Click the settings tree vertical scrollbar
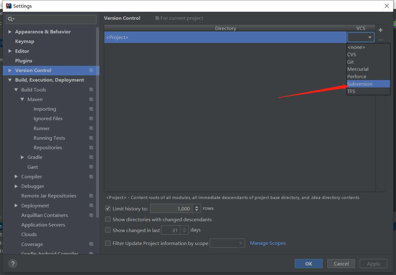The height and width of the screenshot is (275, 396). (98, 122)
